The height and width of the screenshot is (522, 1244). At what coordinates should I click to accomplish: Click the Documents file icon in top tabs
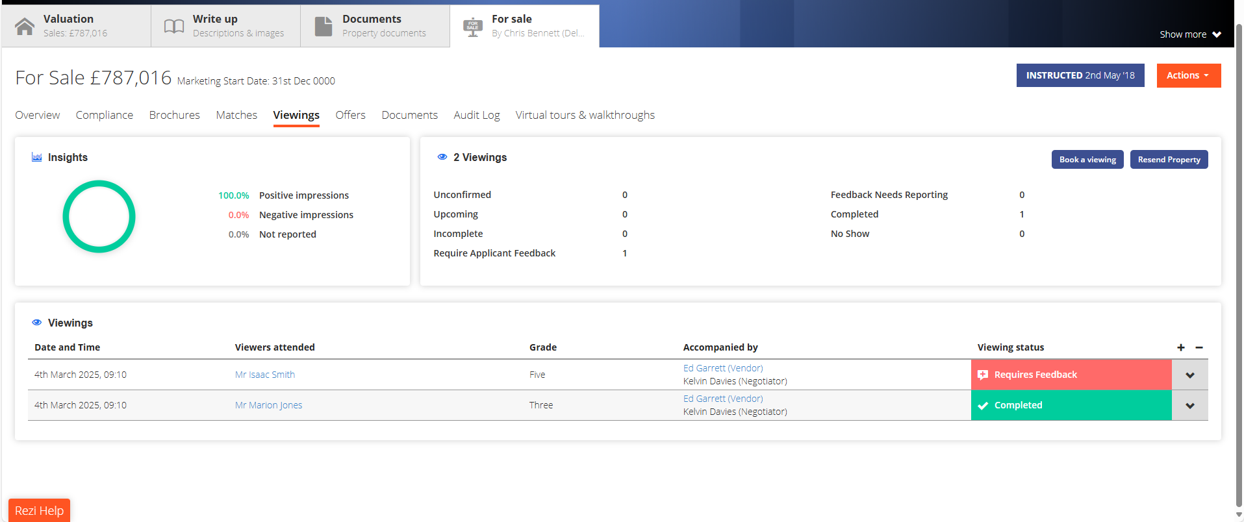click(324, 26)
